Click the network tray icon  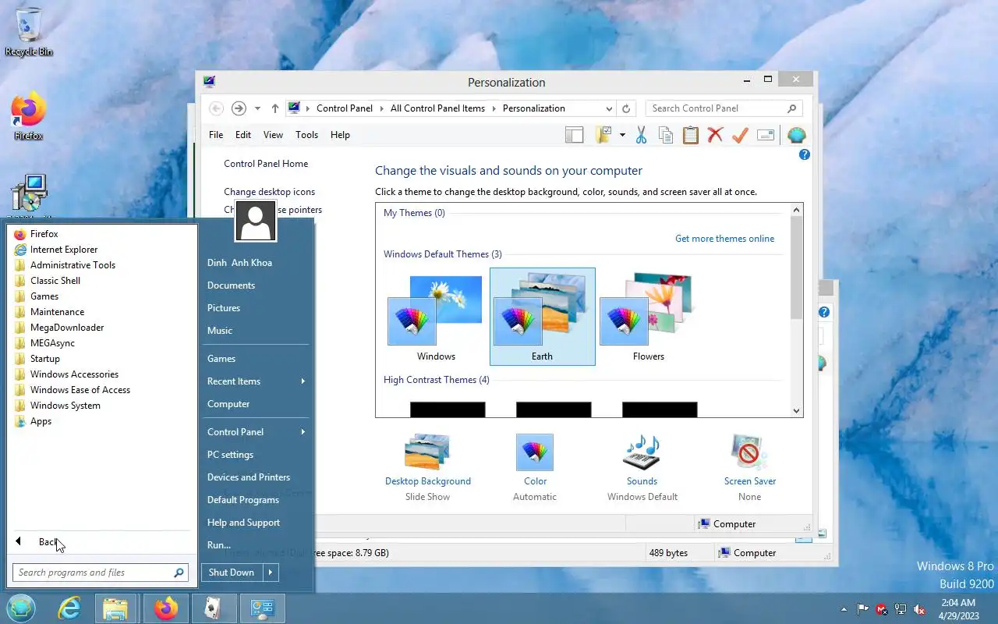[x=901, y=609]
